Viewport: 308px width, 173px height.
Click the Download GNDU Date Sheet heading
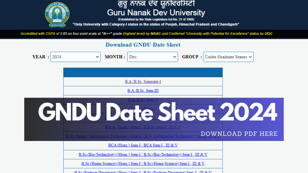[143, 45]
